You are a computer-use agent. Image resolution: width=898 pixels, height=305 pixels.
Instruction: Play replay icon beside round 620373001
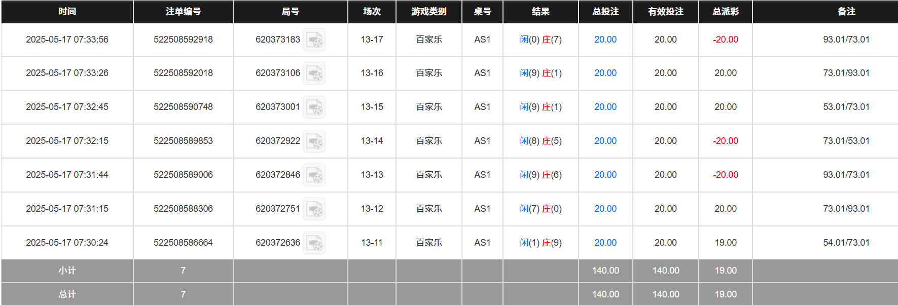[314, 107]
